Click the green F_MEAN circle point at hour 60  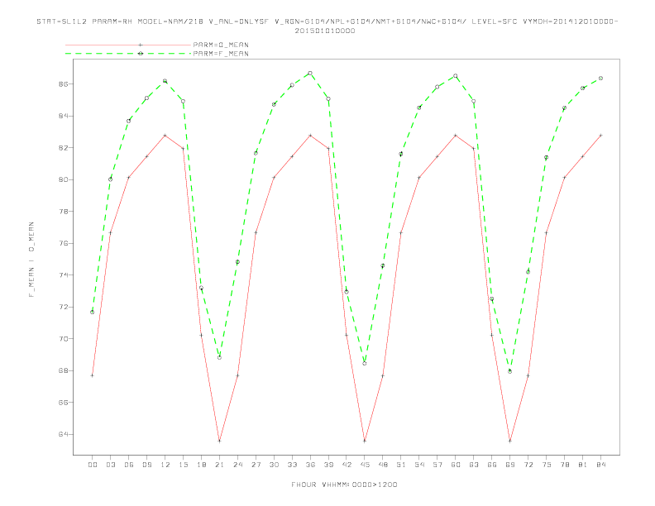456,76
